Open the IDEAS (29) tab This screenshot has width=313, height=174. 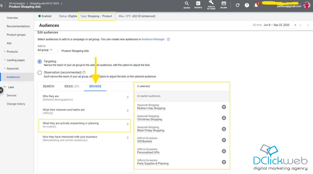pyautogui.click(x=71, y=86)
